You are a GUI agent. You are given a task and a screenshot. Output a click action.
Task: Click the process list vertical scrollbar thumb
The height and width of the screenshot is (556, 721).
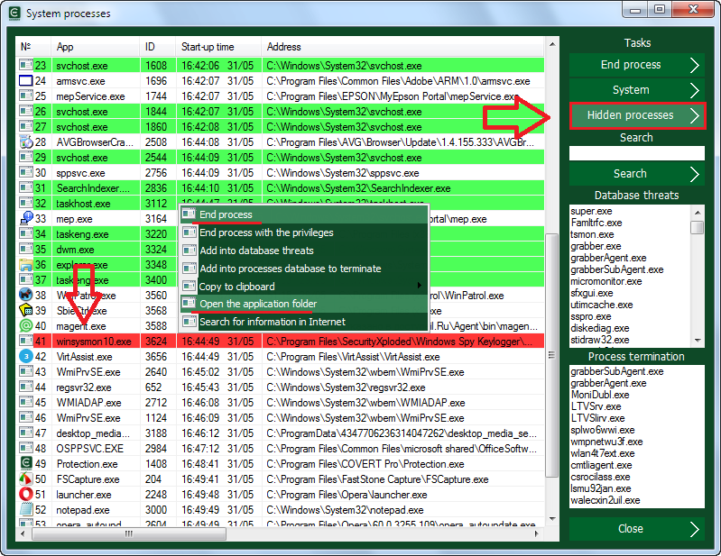(x=551, y=356)
